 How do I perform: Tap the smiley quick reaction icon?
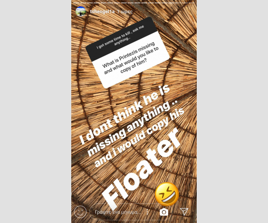point(80,212)
